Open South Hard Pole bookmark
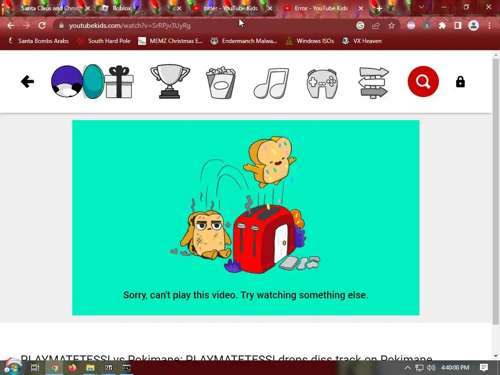This screenshot has width=500, height=375. 104,41
